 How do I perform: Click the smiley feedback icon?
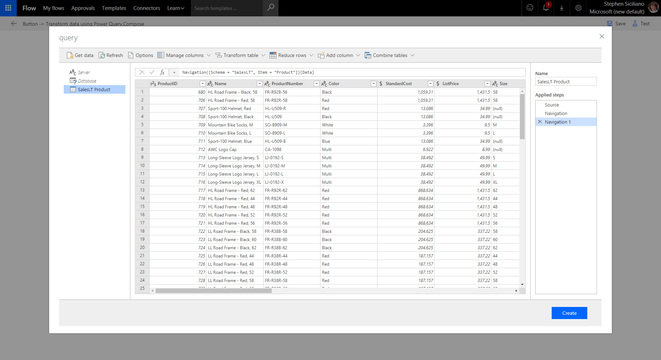pos(530,8)
